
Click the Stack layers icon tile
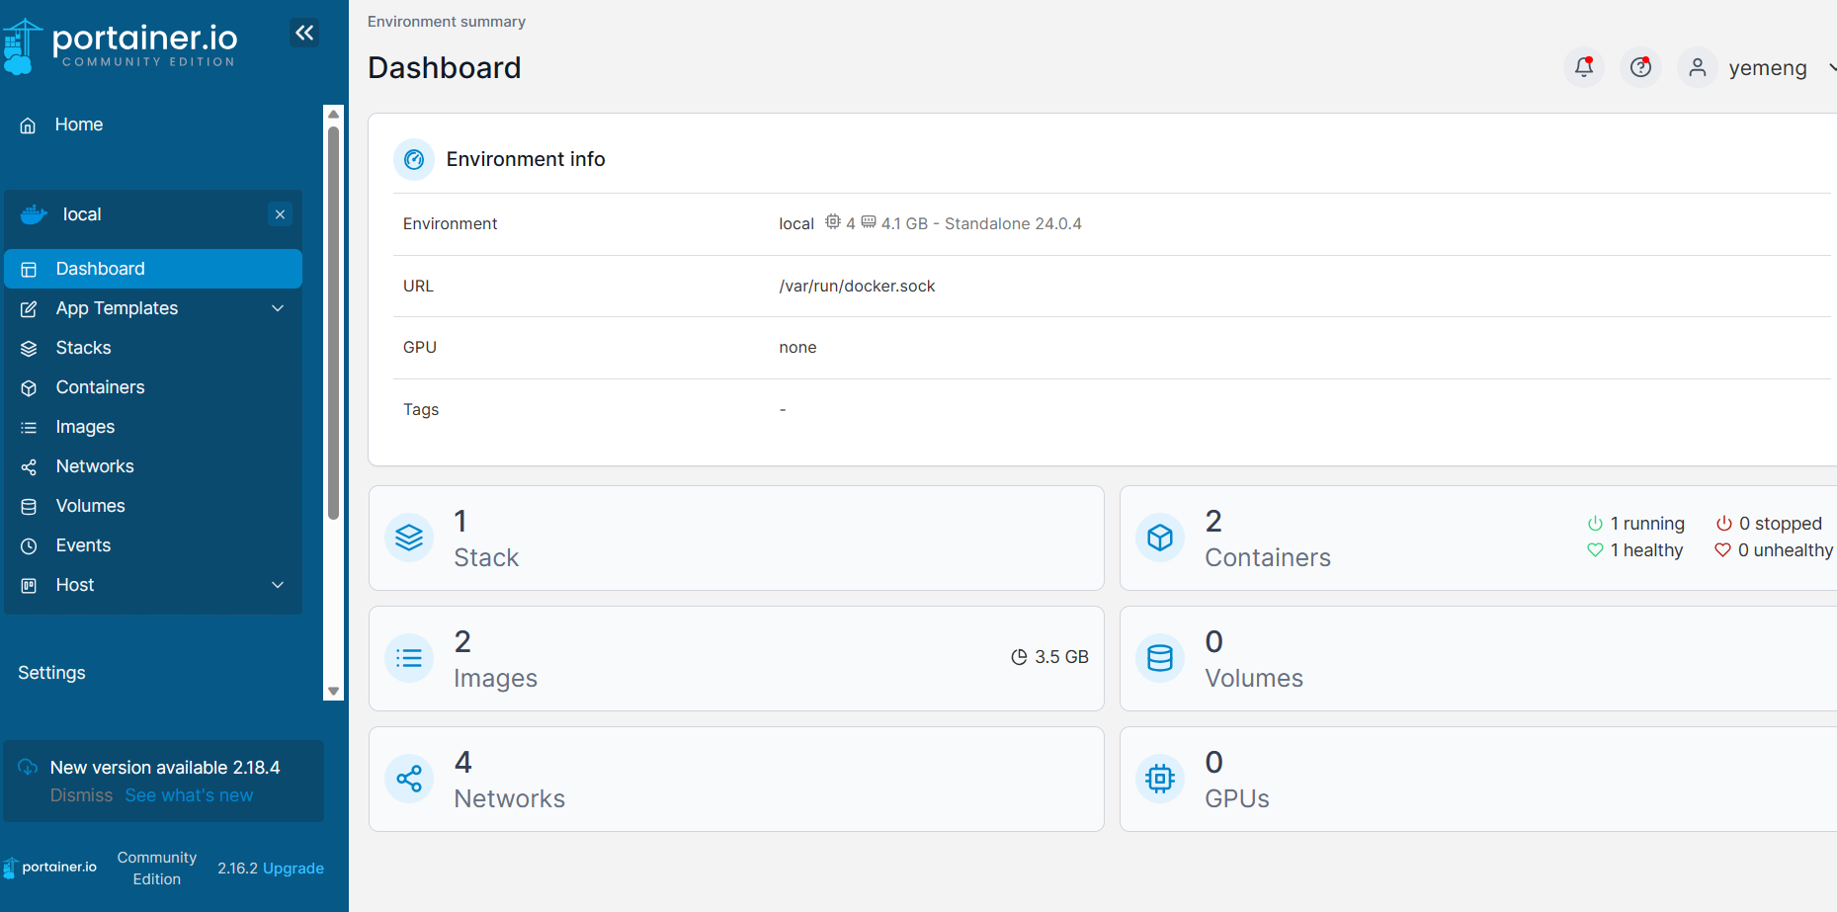[409, 538]
